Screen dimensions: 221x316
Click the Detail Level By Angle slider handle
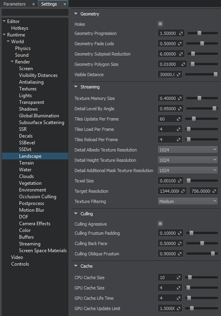(x=214, y=108)
